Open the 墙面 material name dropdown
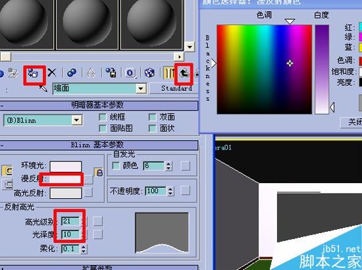The image size is (362, 270). coord(141,88)
